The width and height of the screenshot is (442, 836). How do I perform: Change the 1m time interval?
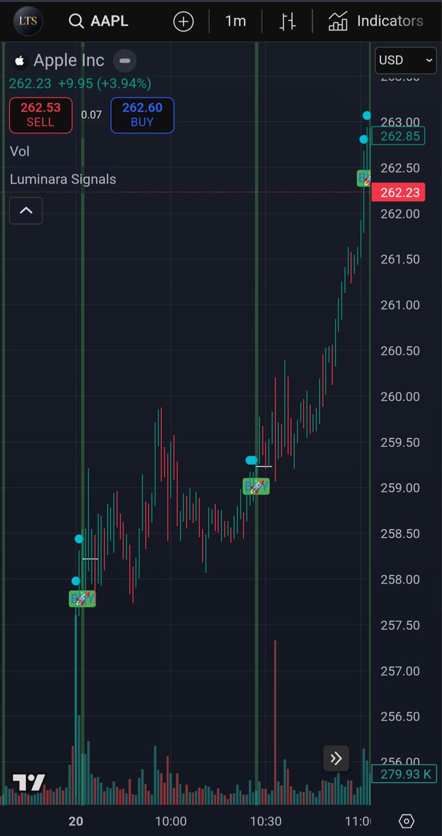[235, 22]
